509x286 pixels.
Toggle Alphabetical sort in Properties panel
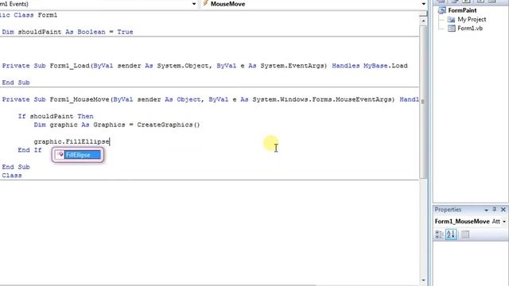pos(451,234)
